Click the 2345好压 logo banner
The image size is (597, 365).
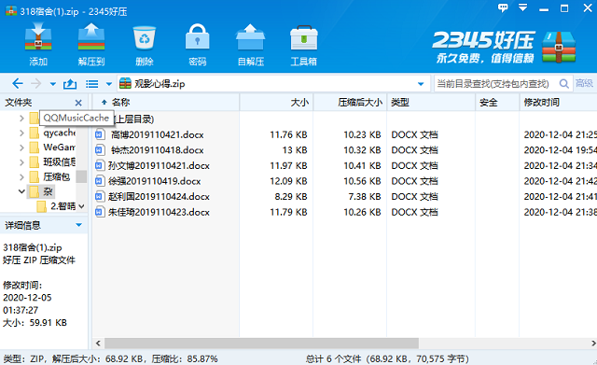(504, 48)
